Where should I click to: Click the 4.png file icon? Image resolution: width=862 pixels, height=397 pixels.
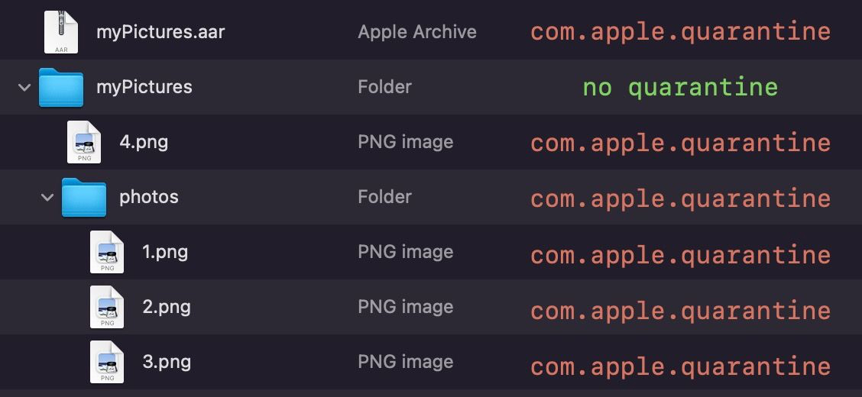pyautogui.click(x=84, y=142)
